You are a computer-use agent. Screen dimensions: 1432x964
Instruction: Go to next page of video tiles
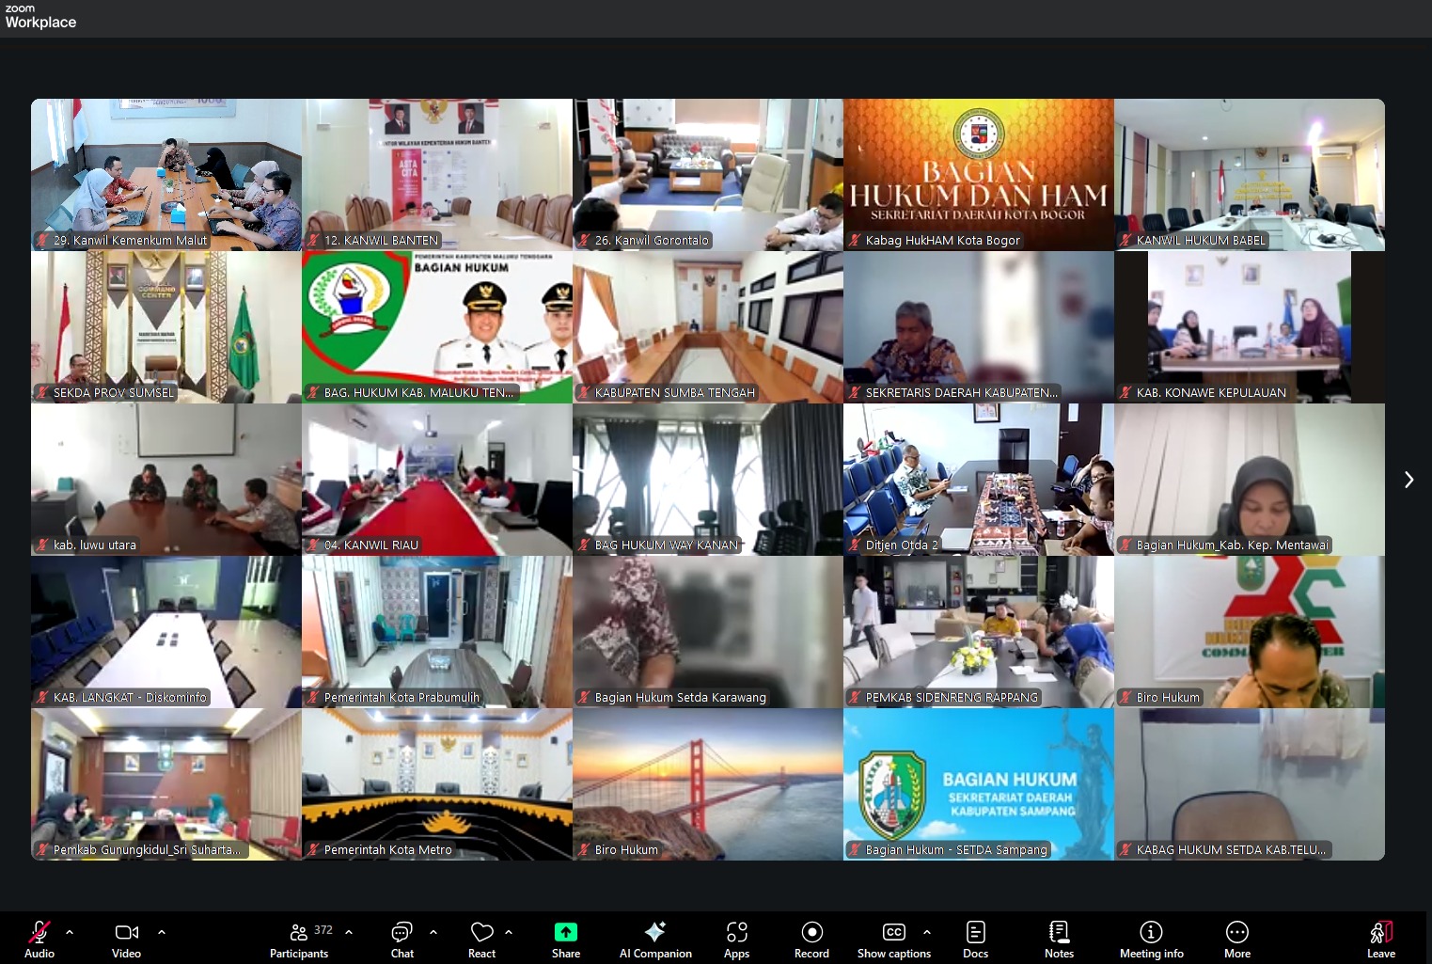coord(1408,480)
